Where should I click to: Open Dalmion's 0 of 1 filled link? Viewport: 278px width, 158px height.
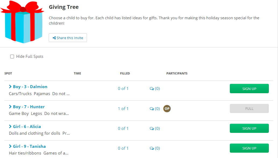click(x=123, y=89)
